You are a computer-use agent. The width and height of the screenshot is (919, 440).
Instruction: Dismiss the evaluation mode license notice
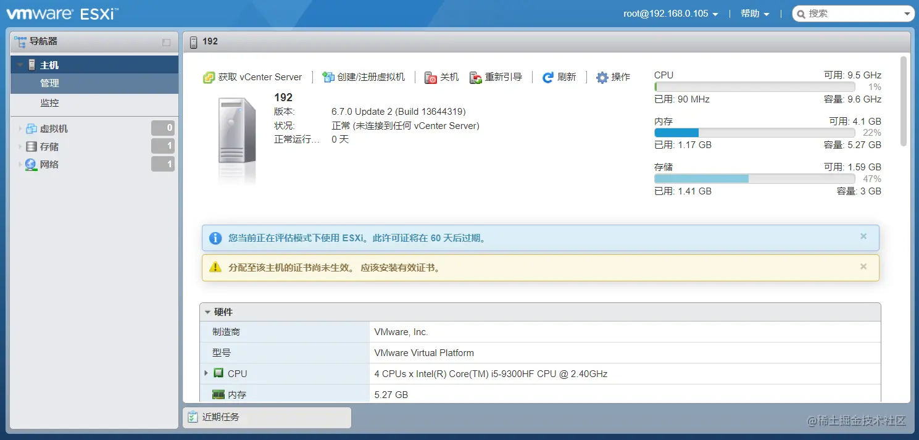pos(863,236)
